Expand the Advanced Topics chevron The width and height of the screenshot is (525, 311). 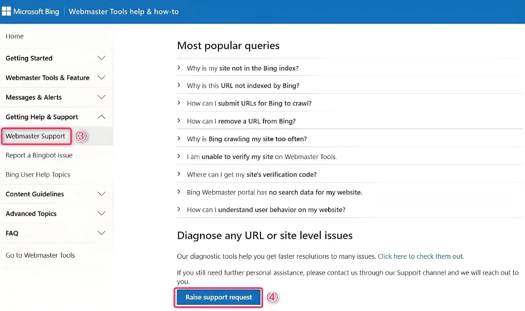click(102, 214)
